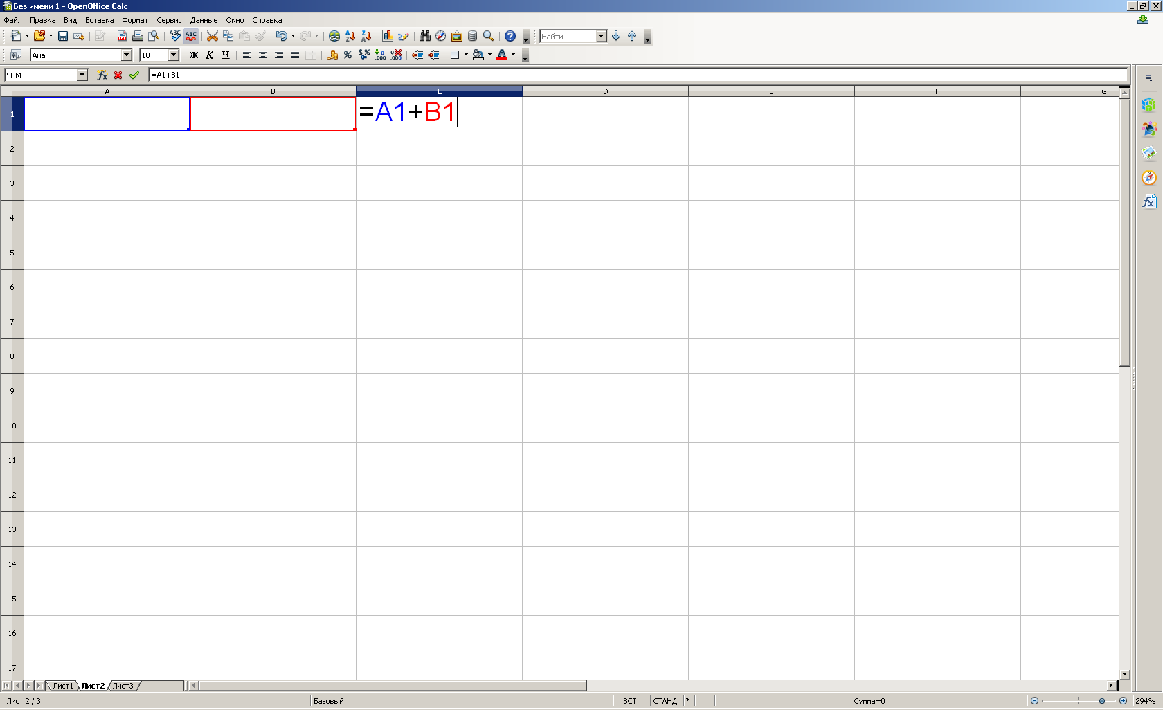Insert Chart icon
The height and width of the screenshot is (710, 1163).
[x=388, y=36]
